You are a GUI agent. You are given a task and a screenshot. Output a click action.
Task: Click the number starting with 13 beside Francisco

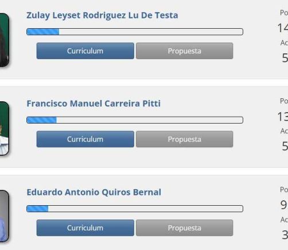[x=283, y=117]
